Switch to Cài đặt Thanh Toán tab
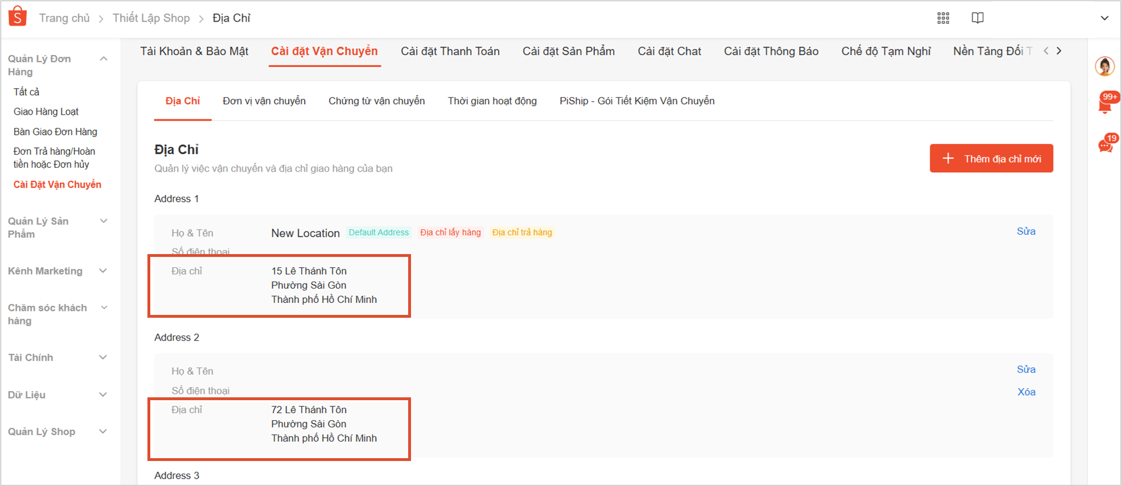This screenshot has height=486, width=1122. (450, 51)
